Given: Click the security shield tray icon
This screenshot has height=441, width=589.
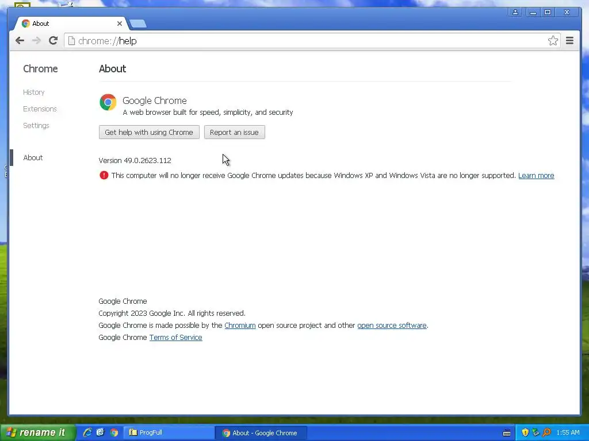Looking at the screenshot, I should pyautogui.click(x=525, y=432).
